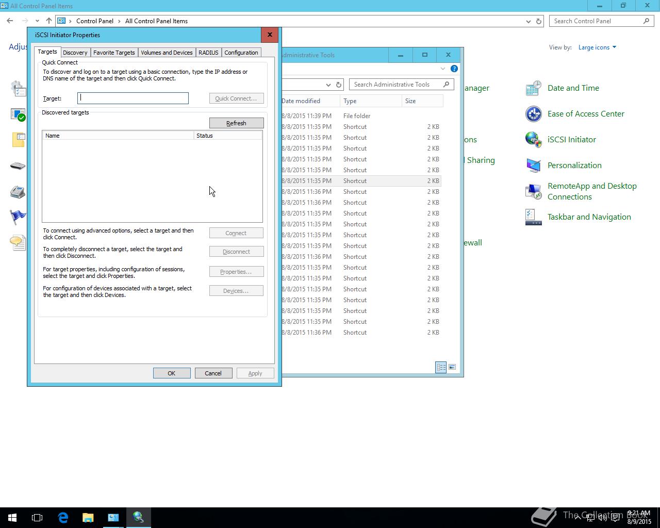Click the Search Control Panel magnifier icon
Screen dimensions: 660x528
pos(646,21)
